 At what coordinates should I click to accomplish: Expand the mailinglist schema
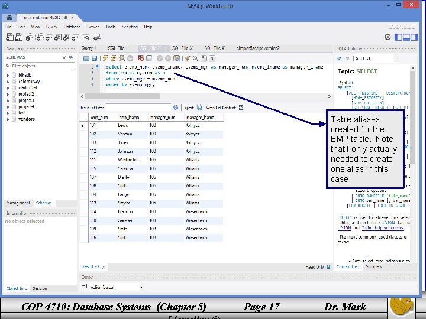pos(8,88)
